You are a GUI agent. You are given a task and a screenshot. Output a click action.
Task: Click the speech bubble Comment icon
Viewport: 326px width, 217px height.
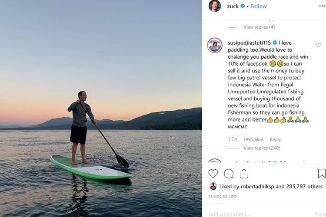229,174
